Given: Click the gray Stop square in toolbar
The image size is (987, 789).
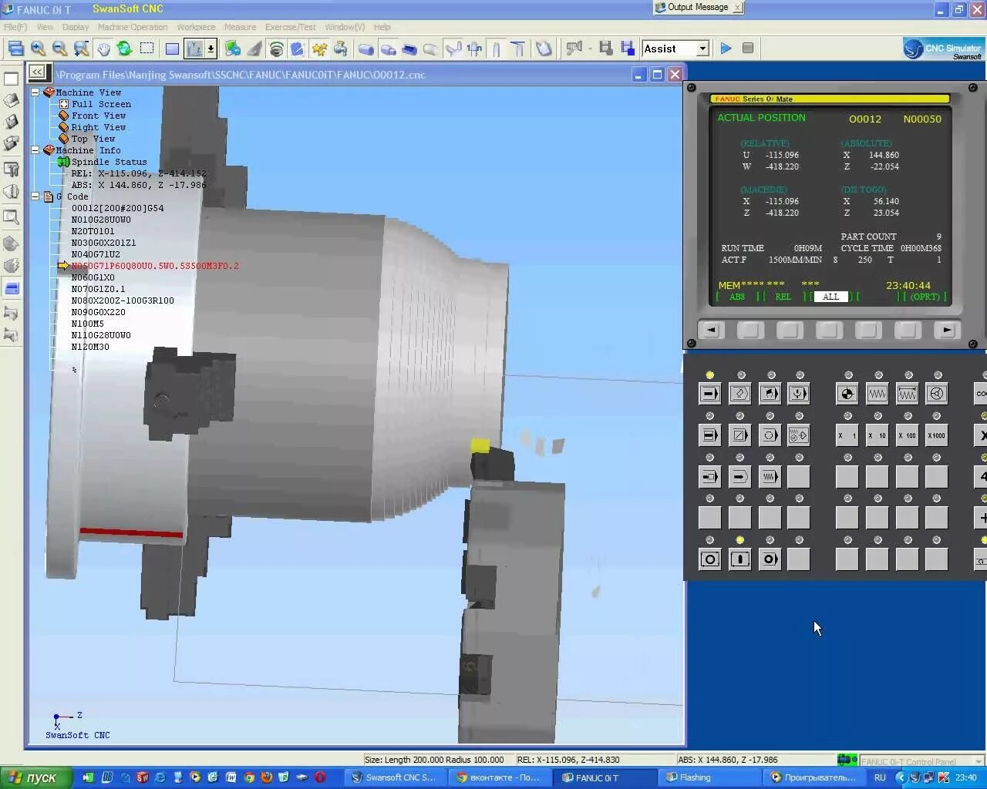Looking at the screenshot, I should coord(747,48).
